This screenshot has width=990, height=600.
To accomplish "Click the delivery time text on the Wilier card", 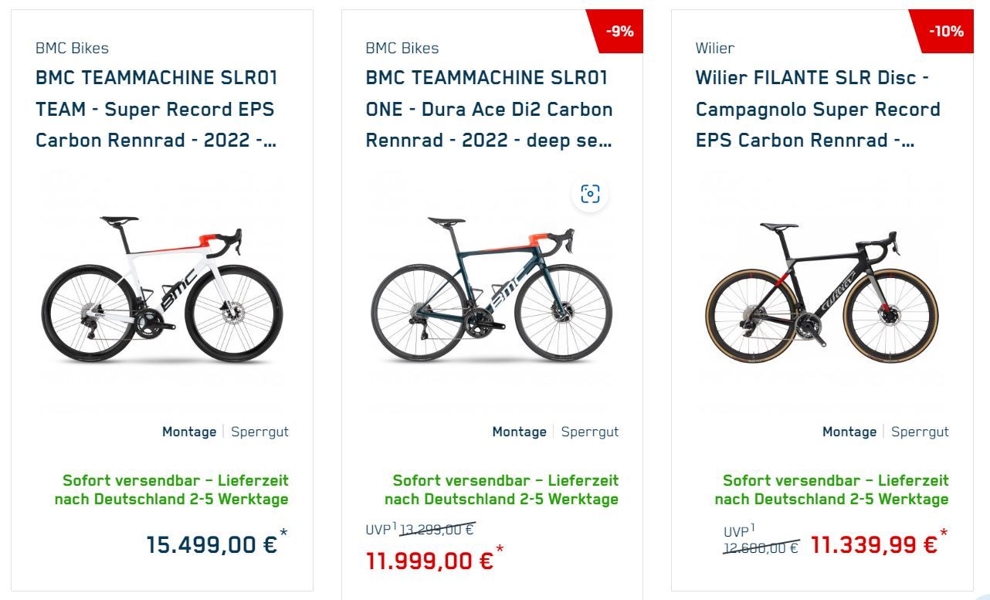I will click(x=832, y=490).
